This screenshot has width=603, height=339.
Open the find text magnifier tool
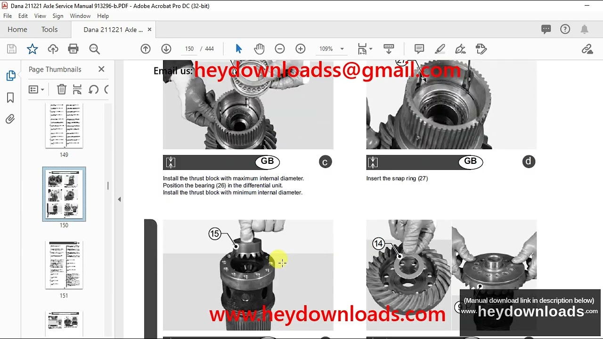pos(94,49)
